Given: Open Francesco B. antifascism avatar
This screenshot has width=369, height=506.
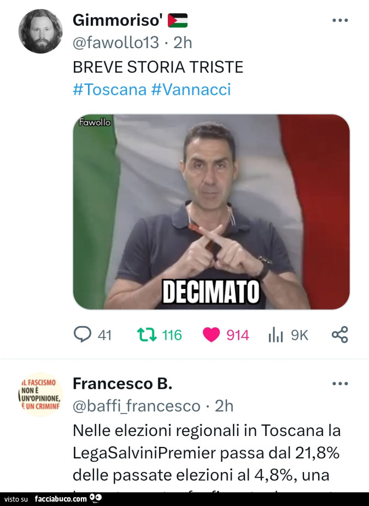Looking at the screenshot, I should coord(40,394).
